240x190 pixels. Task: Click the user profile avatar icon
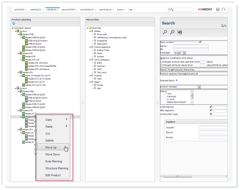[223, 10]
